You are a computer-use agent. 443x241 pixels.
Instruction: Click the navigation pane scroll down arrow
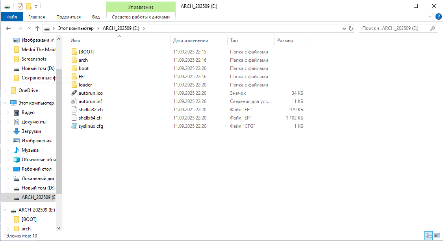pyautogui.click(x=59, y=228)
